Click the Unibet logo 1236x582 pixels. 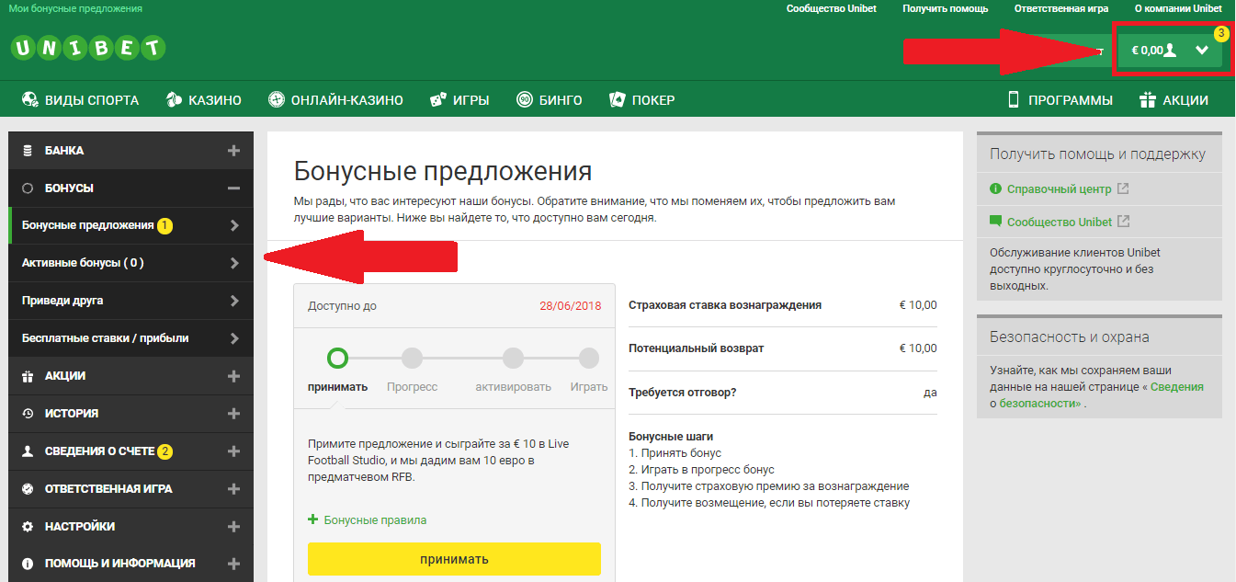[x=88, y=48]
